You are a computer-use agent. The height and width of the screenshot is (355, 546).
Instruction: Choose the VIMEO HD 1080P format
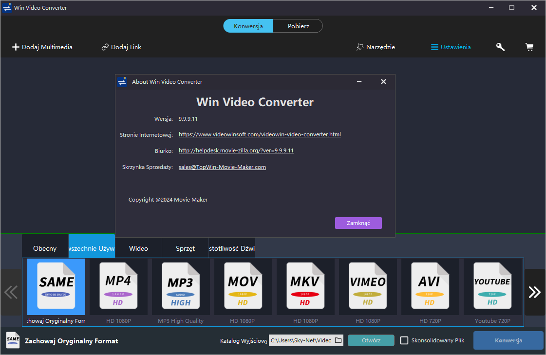click(x=368, y=286)
